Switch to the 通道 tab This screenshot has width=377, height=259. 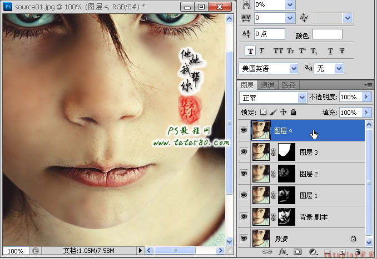pyautogui.click(x=267, y=85)
